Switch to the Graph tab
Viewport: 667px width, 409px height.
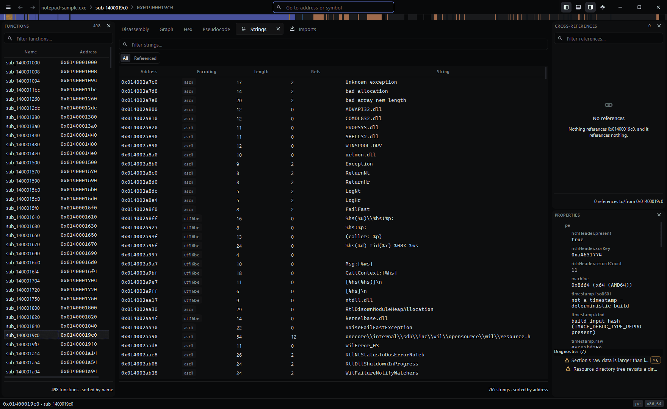166,29
